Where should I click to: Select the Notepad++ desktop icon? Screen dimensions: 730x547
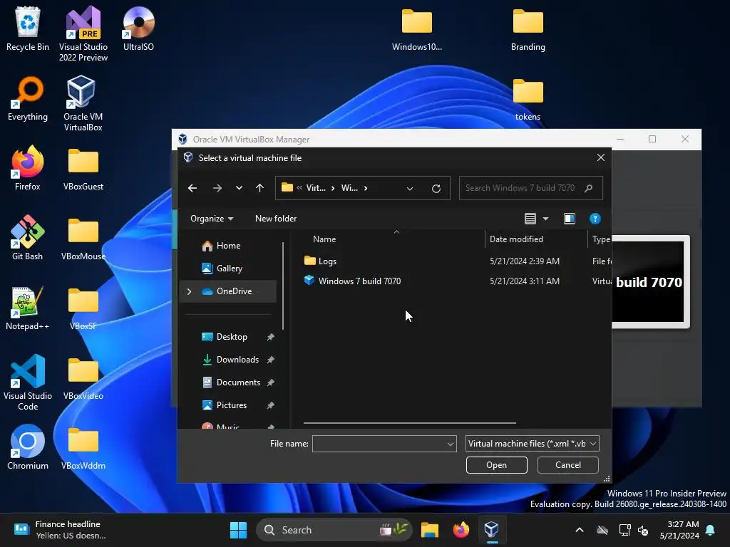(x=28, y=308)
